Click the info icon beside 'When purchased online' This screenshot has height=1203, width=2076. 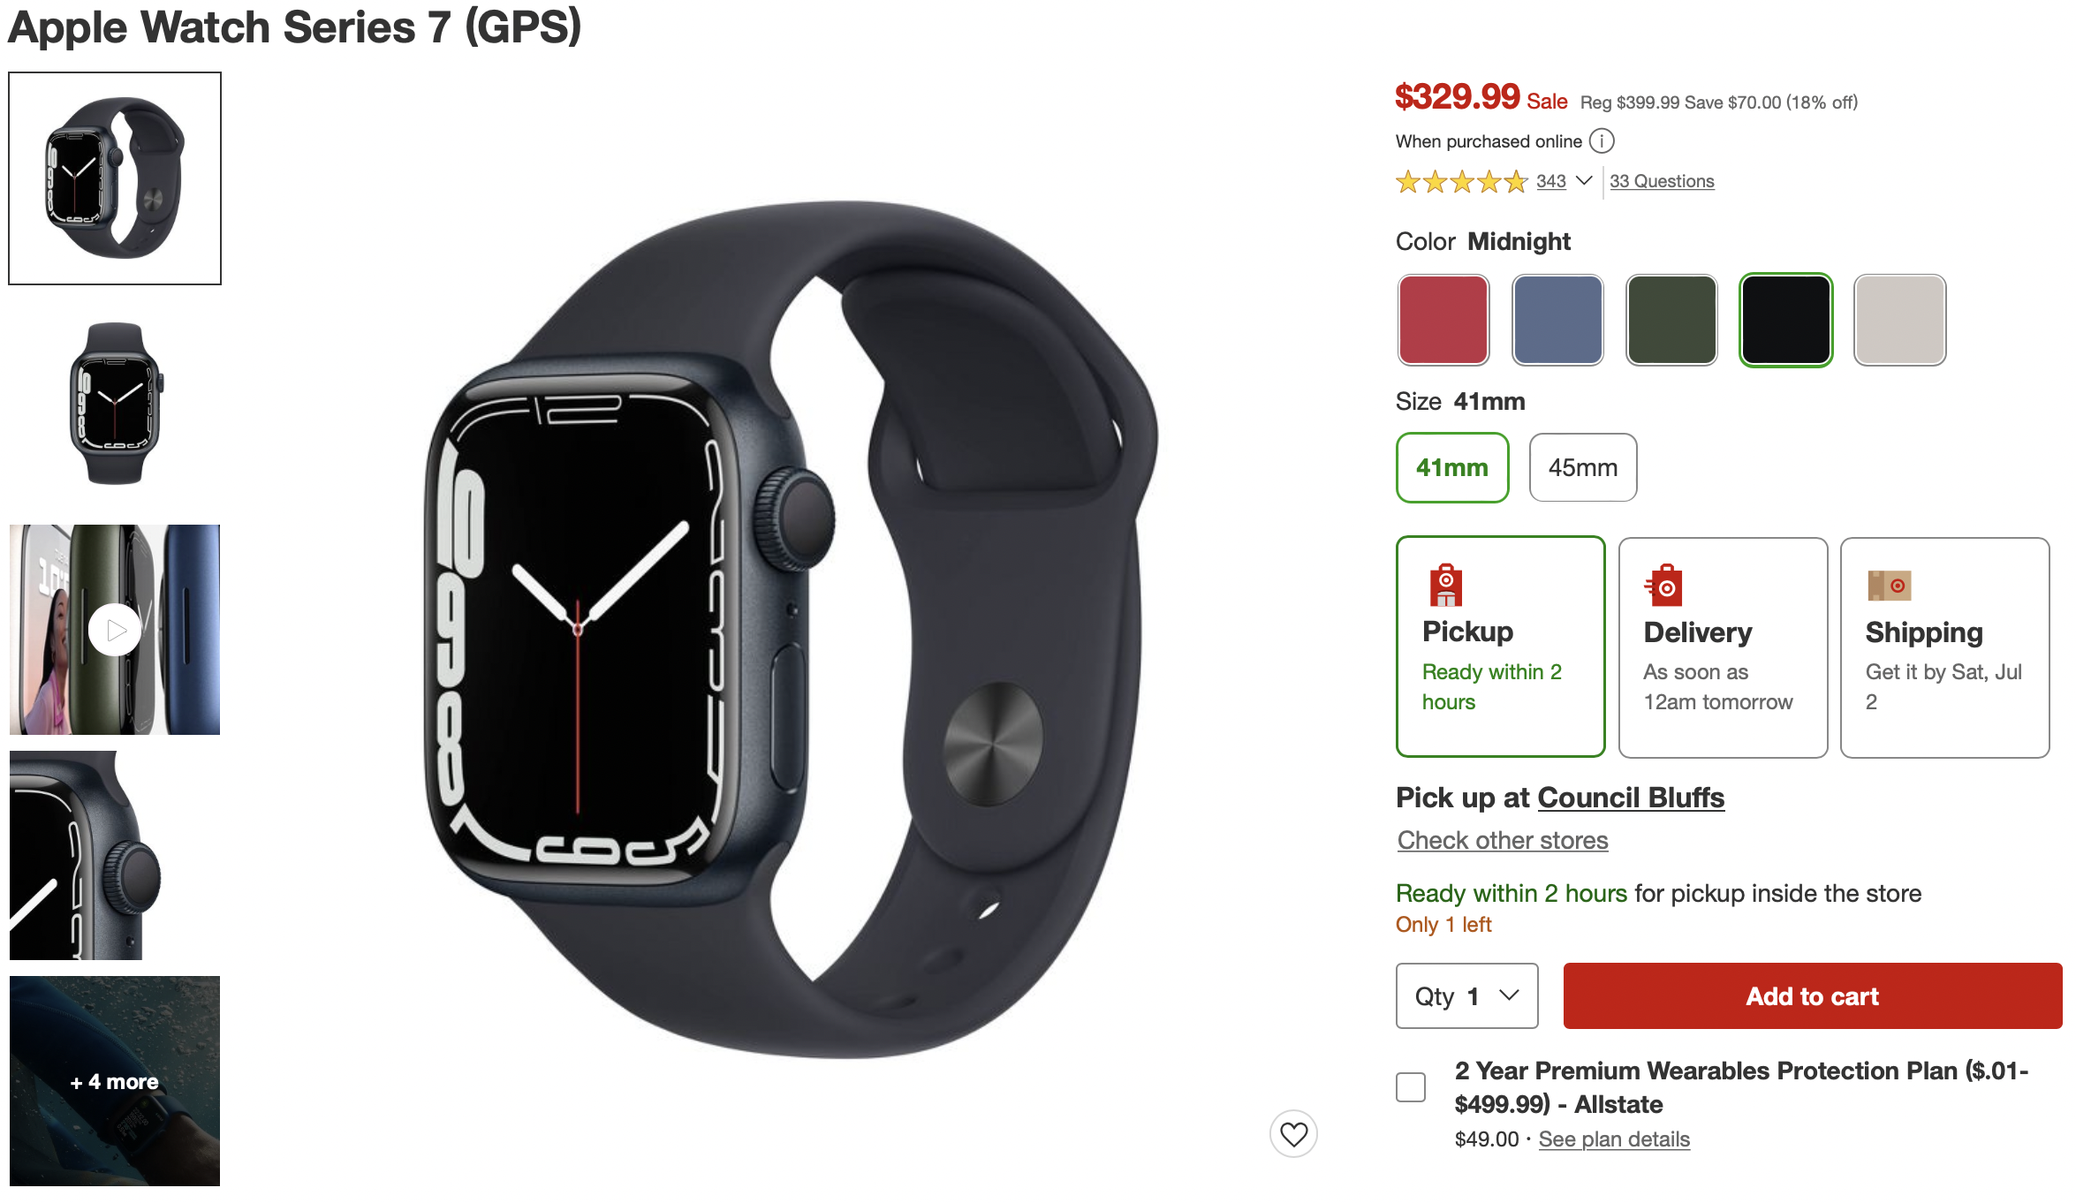pos(1602,141)
